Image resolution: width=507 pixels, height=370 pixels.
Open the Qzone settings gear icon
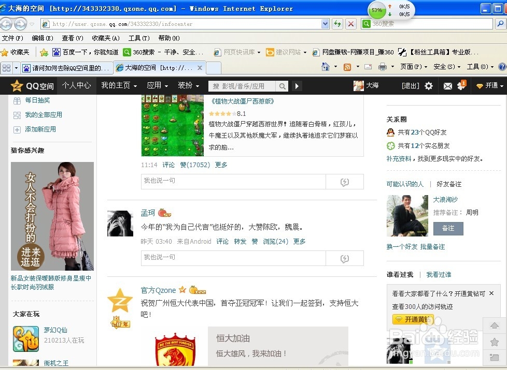pos(428,86)
